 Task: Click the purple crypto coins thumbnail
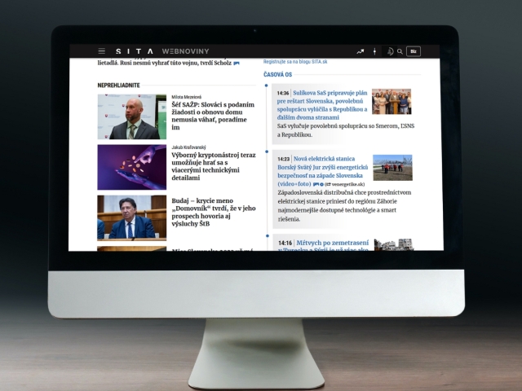click(x=132, y=167)
